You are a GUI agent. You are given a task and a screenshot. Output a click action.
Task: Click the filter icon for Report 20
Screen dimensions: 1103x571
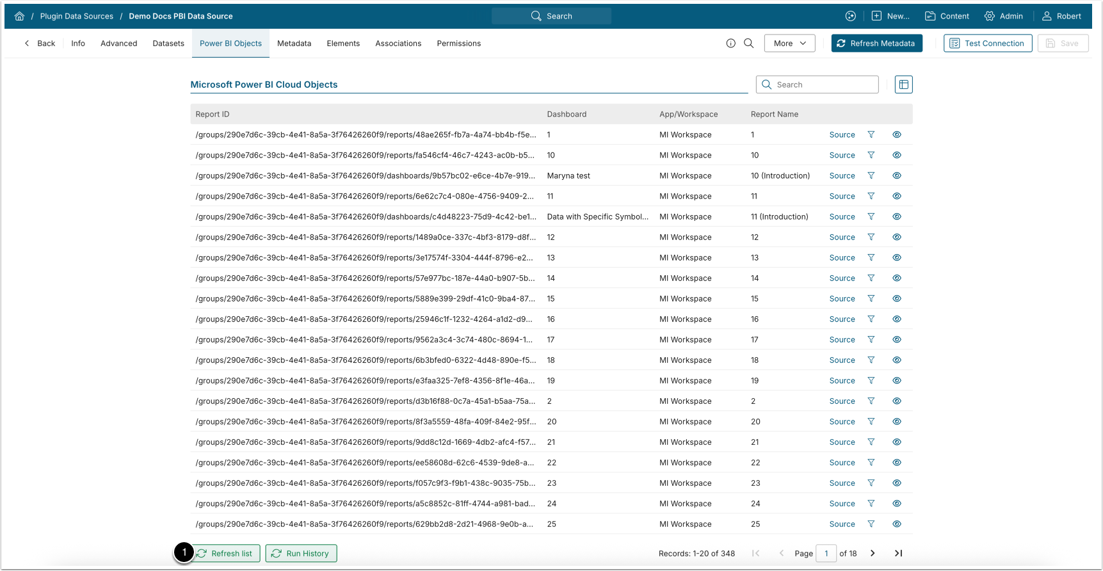(x=871, y=421)
